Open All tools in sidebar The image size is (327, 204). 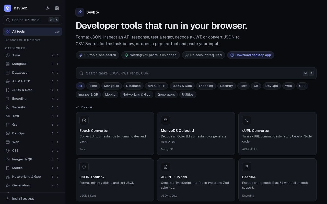tap(32, 32)
